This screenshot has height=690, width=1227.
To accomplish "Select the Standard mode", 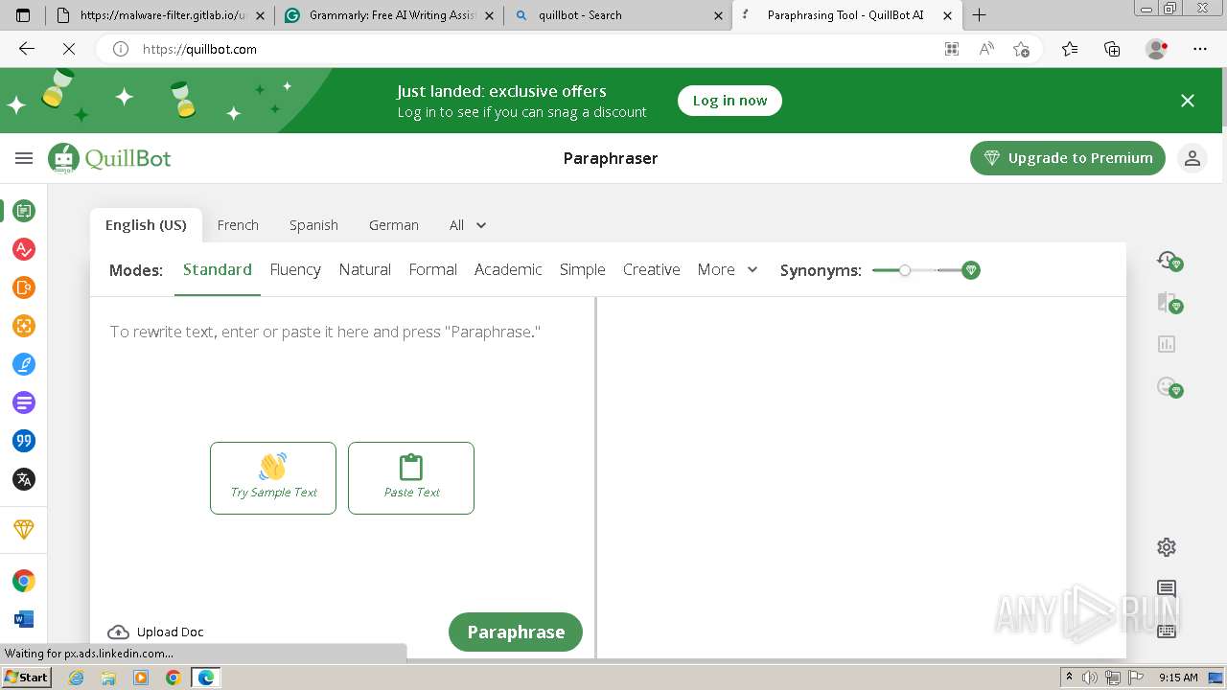I will tap(218, 270).
